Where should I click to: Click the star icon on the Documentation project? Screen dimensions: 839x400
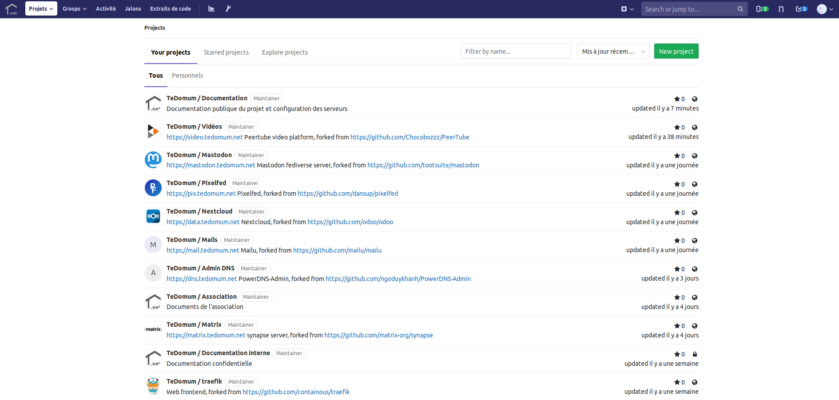(677, 99)
